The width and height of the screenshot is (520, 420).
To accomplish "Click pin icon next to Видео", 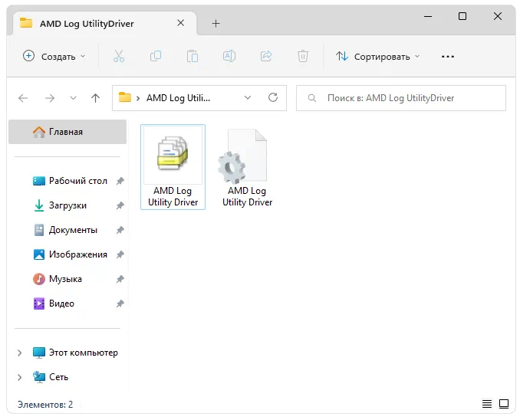I will 120,304.
